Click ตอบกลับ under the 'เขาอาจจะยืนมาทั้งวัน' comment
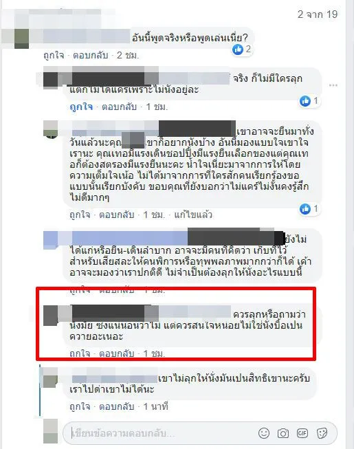The height and width of the screenshot is (449, 354). (x=116, y=215)
